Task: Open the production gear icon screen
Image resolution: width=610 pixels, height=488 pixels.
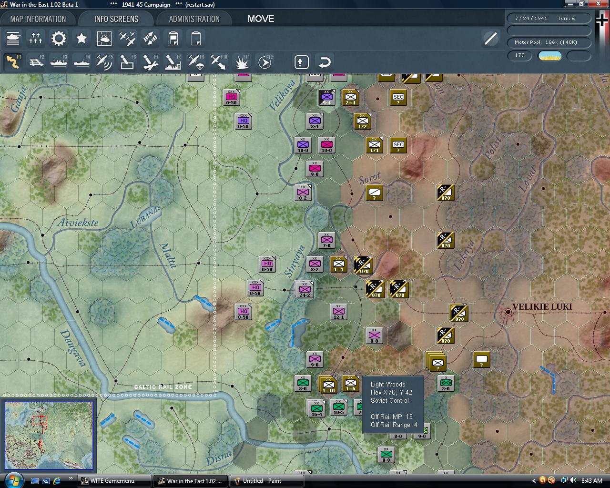Action: pos(59,38)
